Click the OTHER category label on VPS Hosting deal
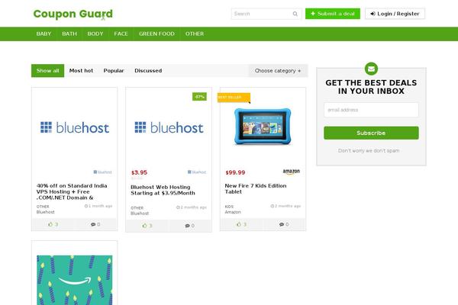Image resolution: width=458 pixels, height=305 pixels. pos(43,207)
